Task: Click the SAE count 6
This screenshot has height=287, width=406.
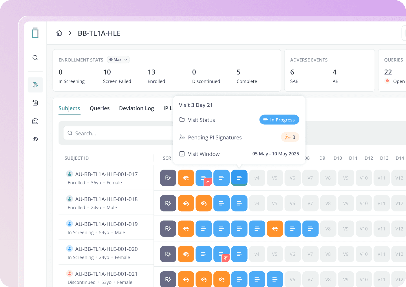Action: (x=292, y=72)
